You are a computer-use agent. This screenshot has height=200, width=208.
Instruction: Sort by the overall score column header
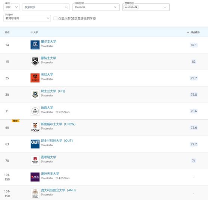(x=193, y=32)
